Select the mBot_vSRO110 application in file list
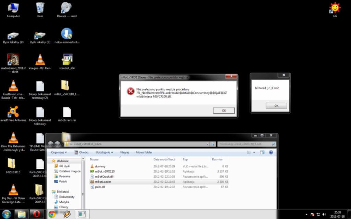351x219 pixels. [105, 171]
